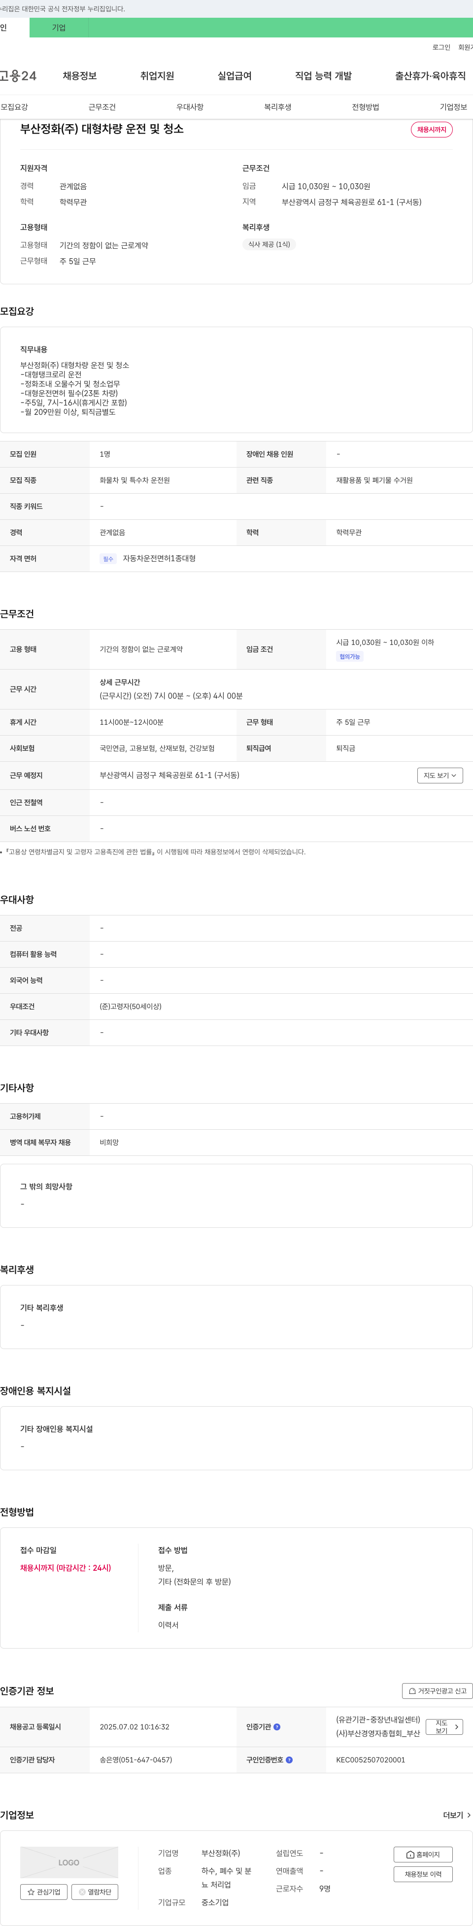Click the LOGO placeholder image

[69, 1862]
